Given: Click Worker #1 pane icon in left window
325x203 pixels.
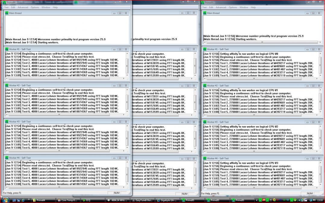Looking at the screenshot, I should coord(7,49).
